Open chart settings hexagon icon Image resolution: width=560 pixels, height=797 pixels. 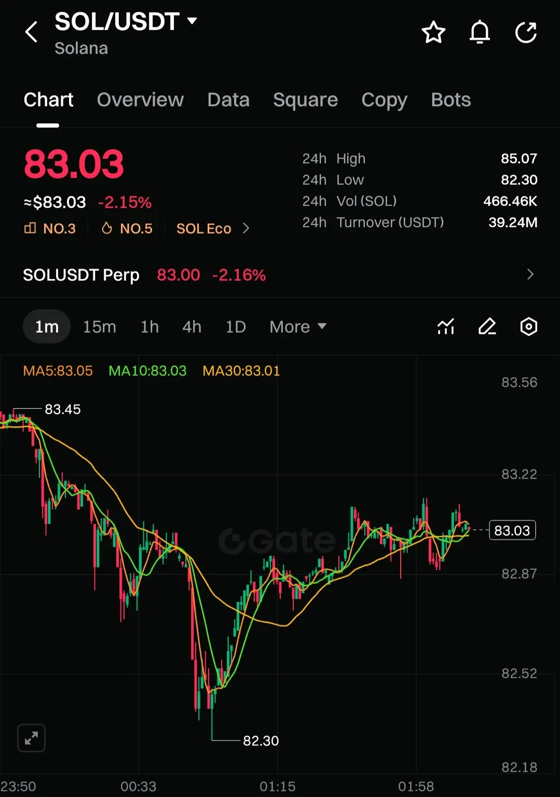tap(529, 327)
